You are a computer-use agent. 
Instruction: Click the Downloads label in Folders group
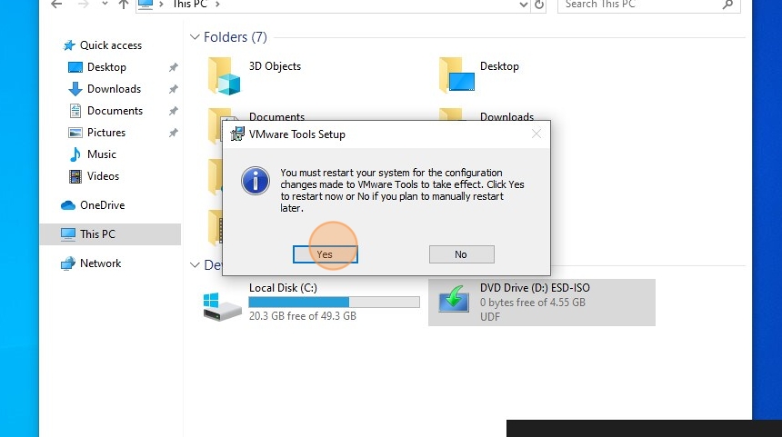coord(506,116)
